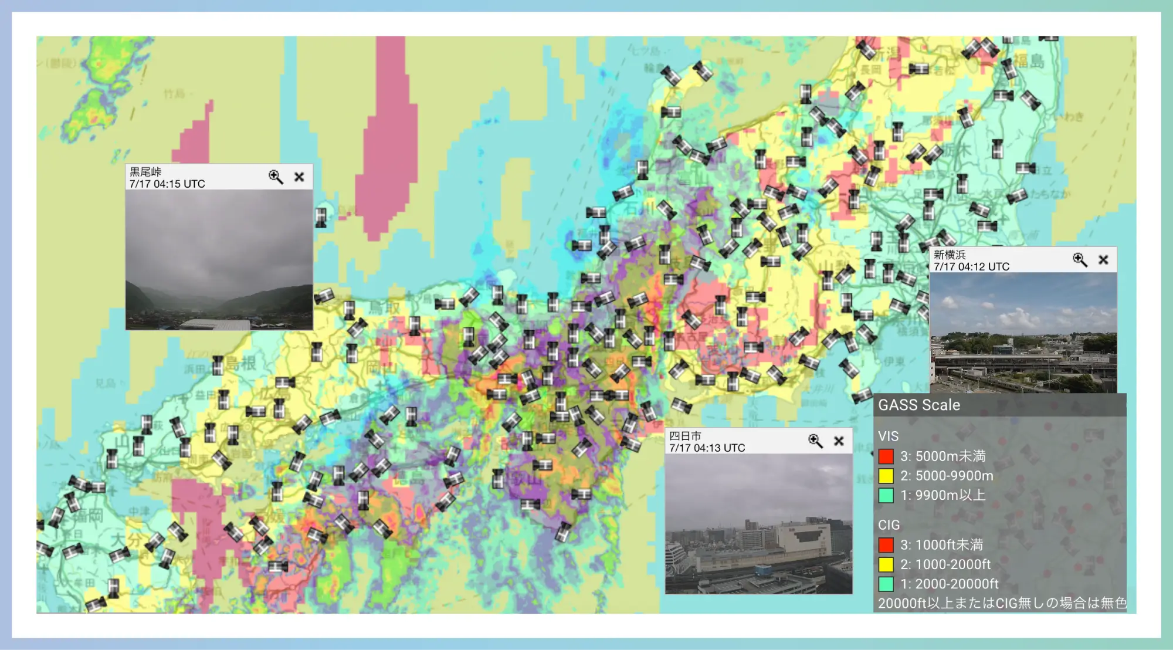Image resolution: width=1173 pixels, height=650 pixels.
Task: Zoom the 黒尾峠 camera popup image
Action: [x=276, y=177]
